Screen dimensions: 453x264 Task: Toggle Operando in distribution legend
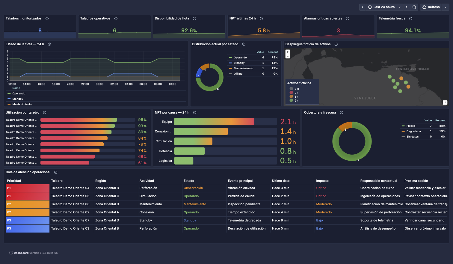coord(240,58)
